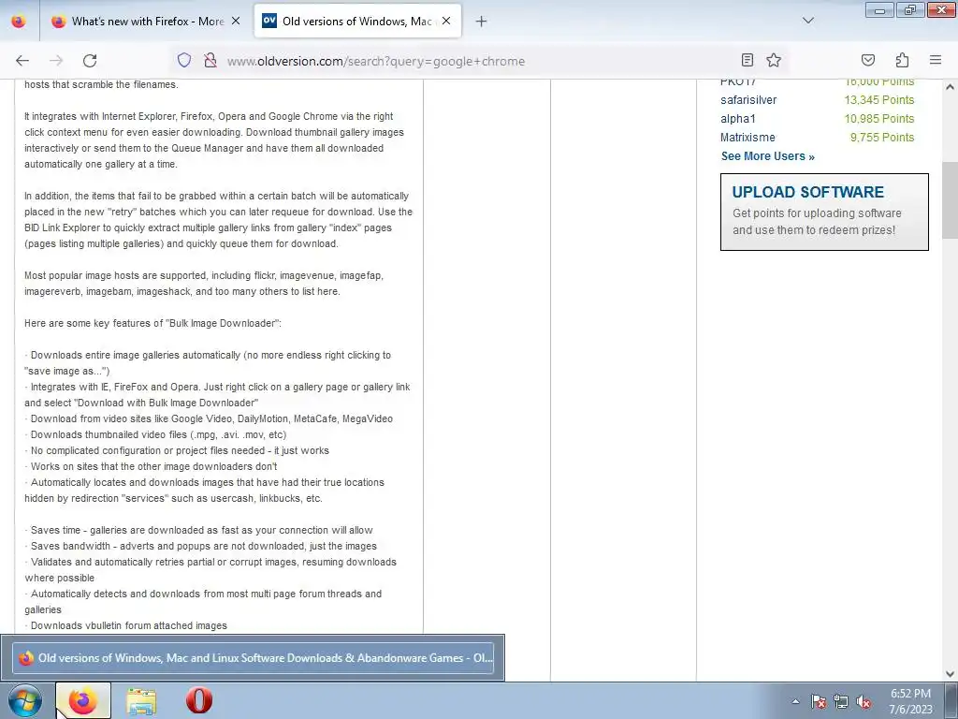Click the 9,755 Points value

click(881, 137)
